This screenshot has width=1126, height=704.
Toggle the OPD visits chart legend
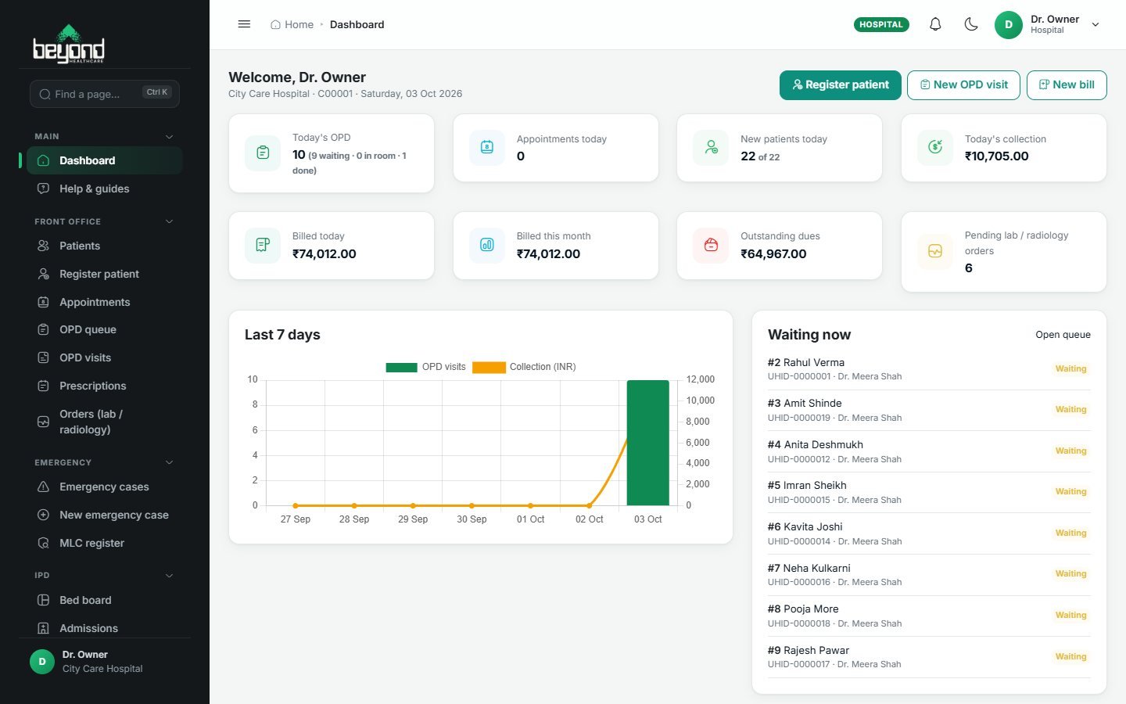[425, 367]
